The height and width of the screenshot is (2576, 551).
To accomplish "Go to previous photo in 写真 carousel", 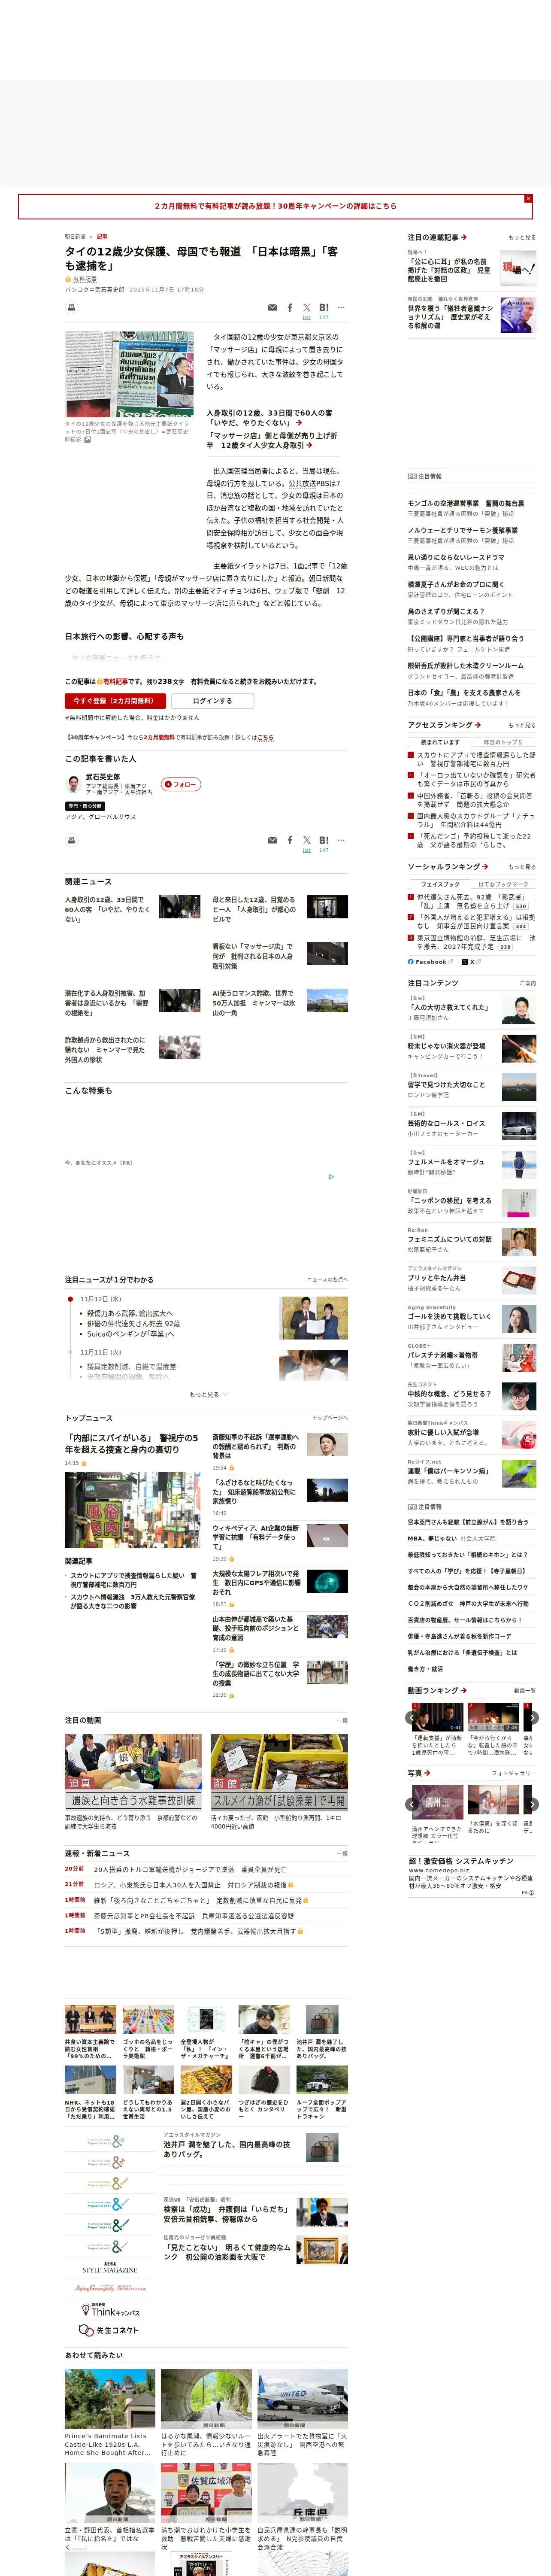I will (x=412, y=1805).
